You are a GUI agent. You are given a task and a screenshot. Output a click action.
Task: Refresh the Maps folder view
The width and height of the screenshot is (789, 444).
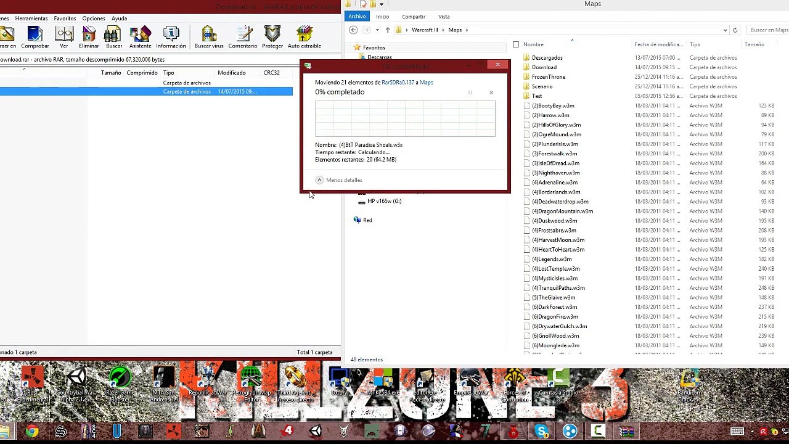point(735,30)
